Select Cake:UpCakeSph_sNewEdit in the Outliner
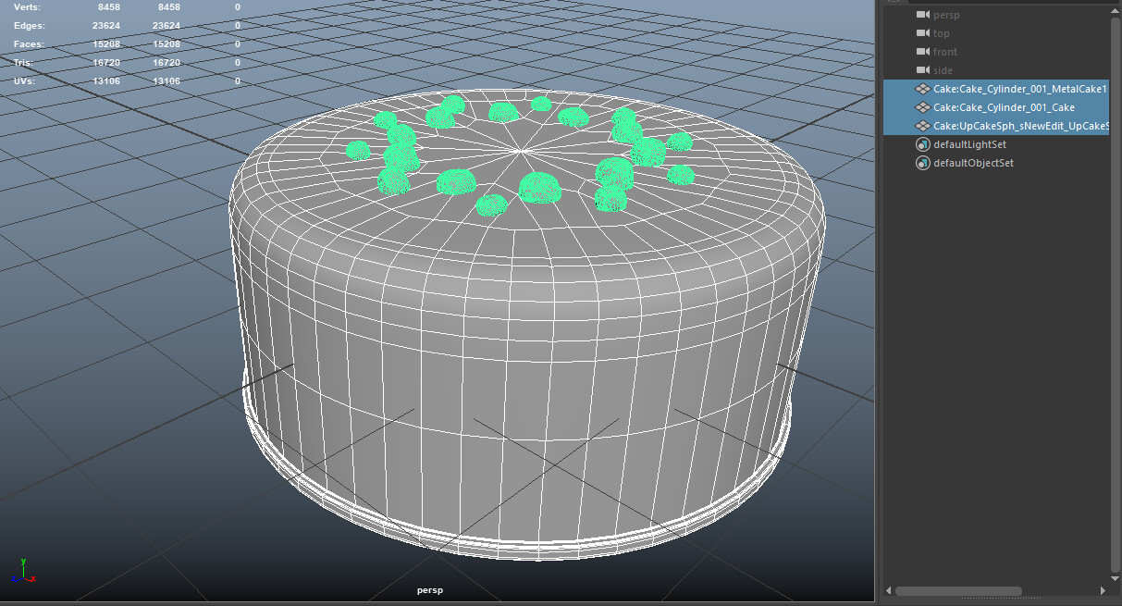The height and width of the screenshot is (606, 1122). 1008,125
